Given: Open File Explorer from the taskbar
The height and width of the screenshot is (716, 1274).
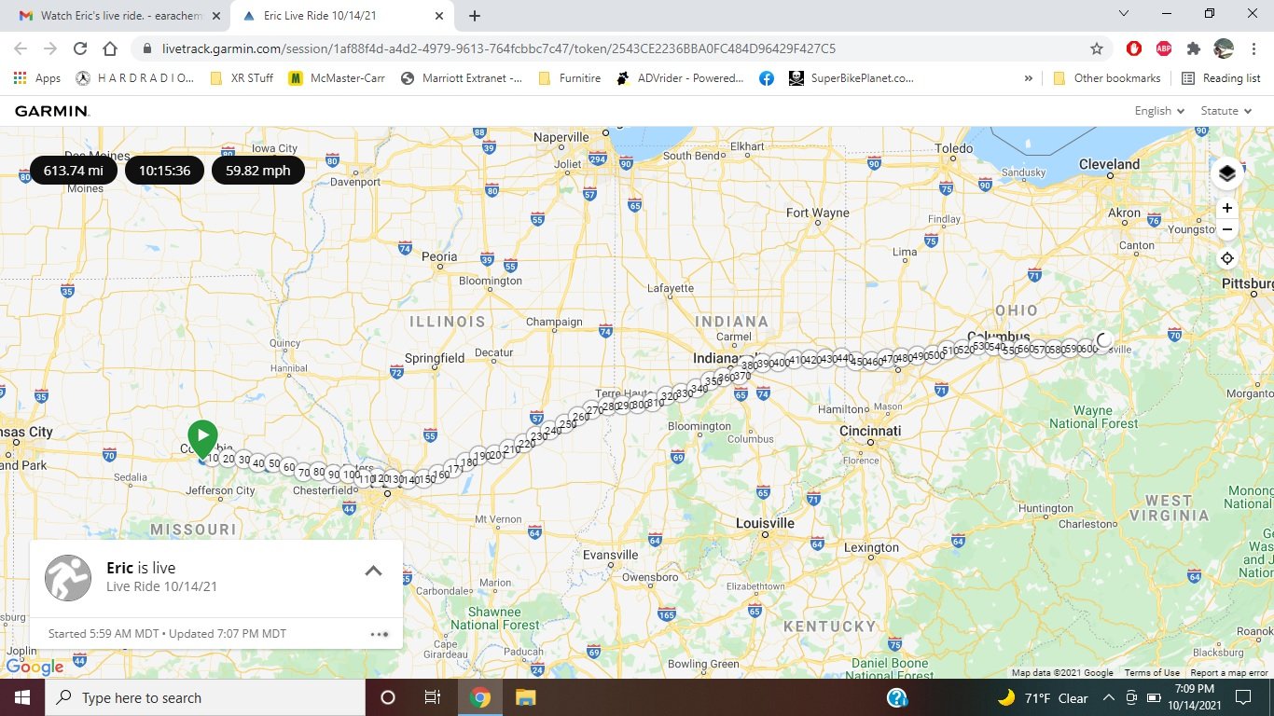Looking at the screenshot, I should 525,697.
